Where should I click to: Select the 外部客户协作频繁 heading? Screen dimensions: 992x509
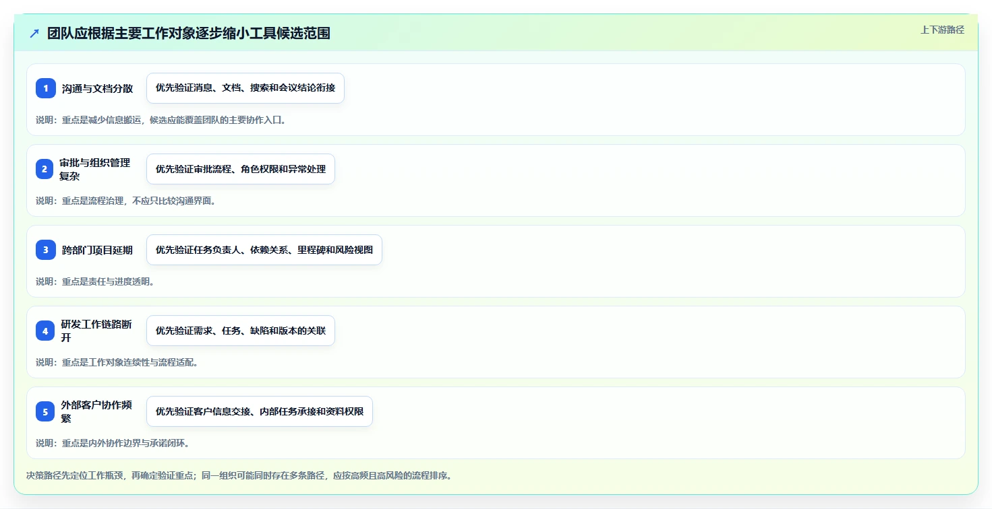point(96,411)
